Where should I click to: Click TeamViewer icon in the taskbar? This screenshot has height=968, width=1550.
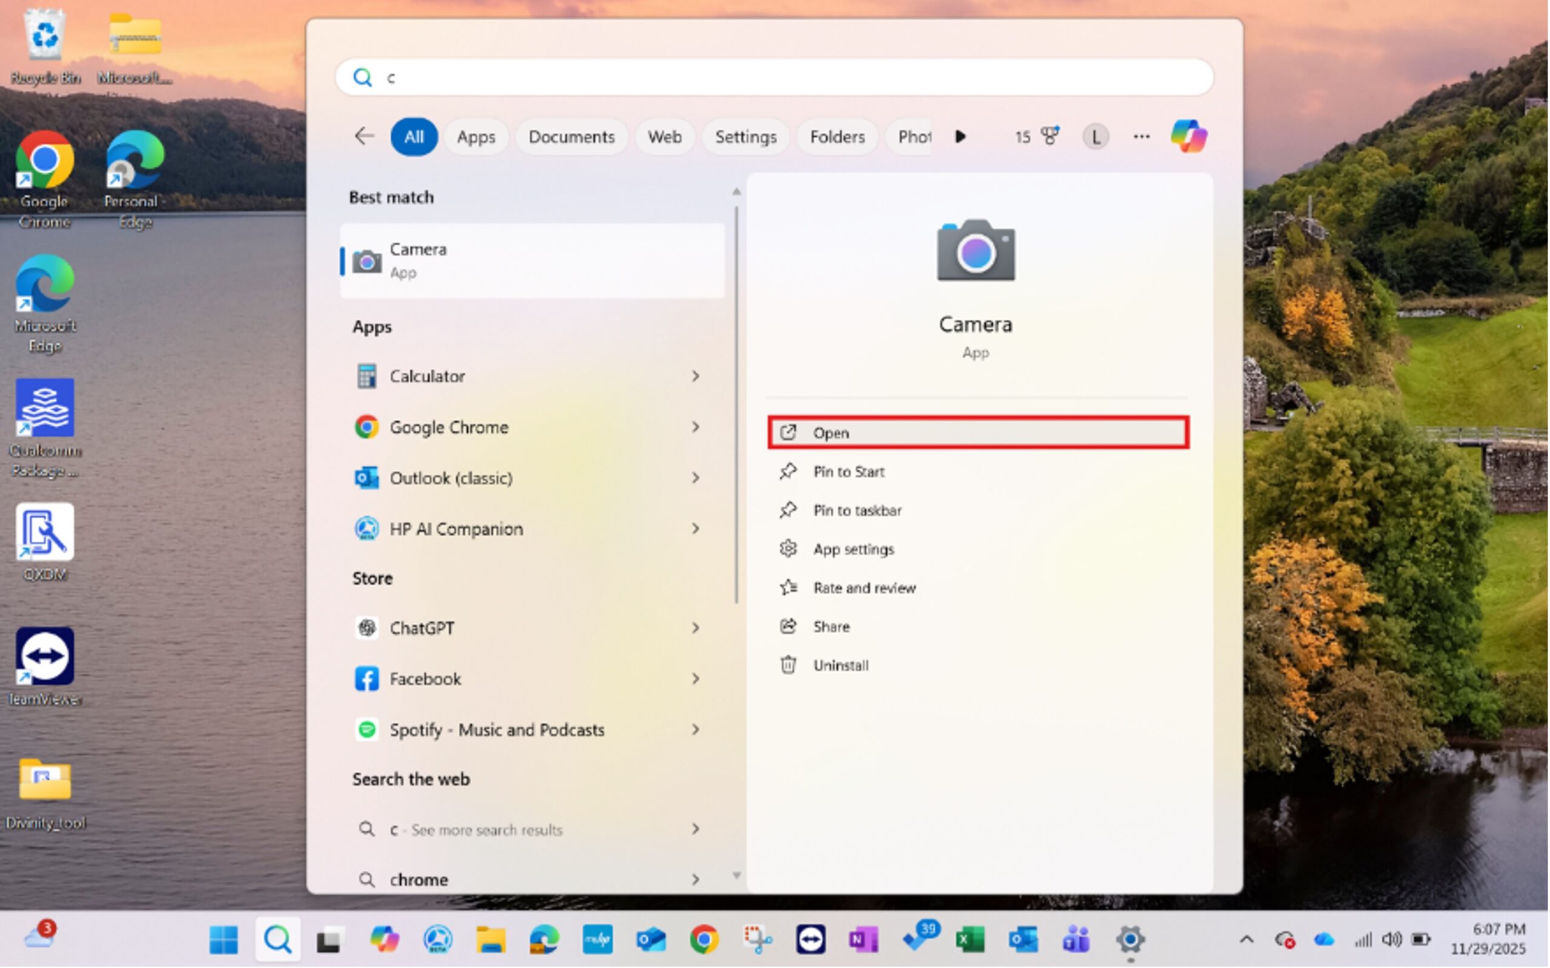click(x=811, y=940)
